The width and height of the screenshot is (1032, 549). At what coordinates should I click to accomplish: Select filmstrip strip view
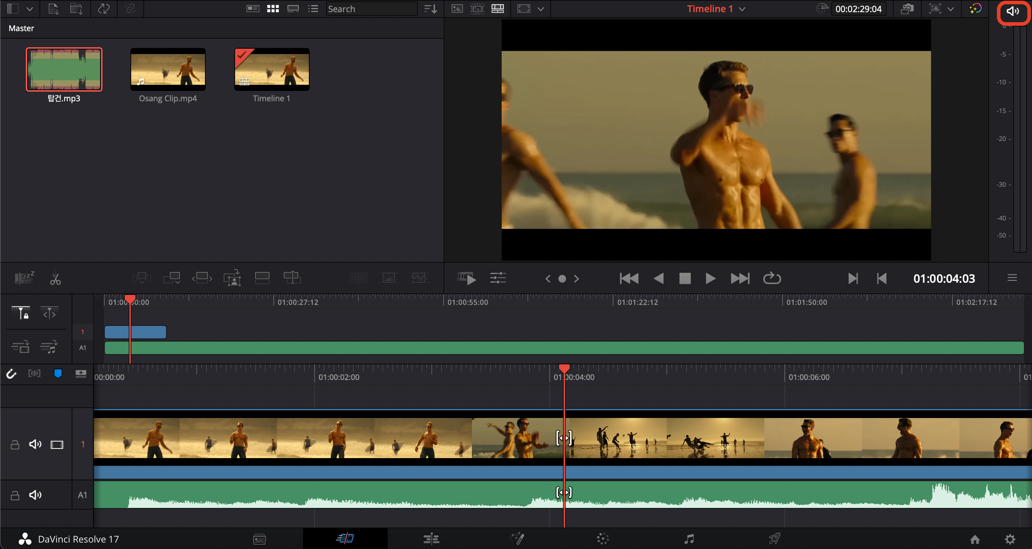[x=293, y=9]
